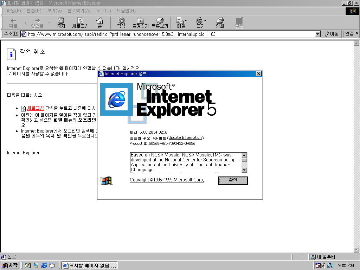Open the 시작 Start button
This screenshot has width=360, height=270.
point(10,265)
